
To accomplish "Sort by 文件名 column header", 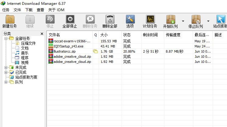I will point(70,35).
